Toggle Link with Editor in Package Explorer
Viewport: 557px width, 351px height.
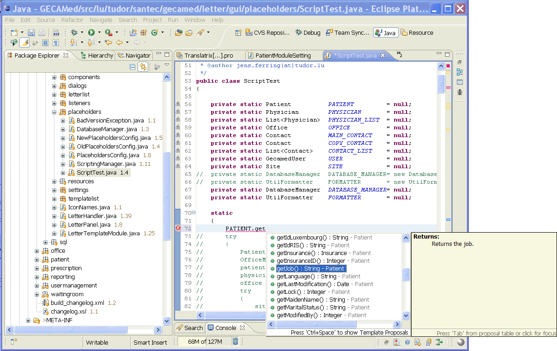coord(143,67)
